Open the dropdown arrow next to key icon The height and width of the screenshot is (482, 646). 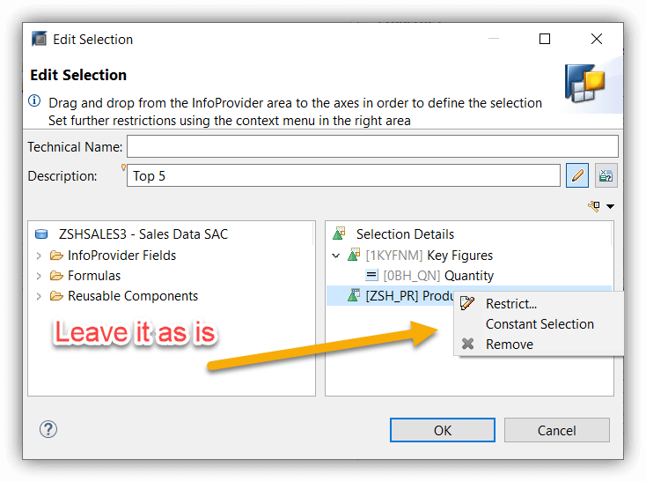(x=610, y=206)
